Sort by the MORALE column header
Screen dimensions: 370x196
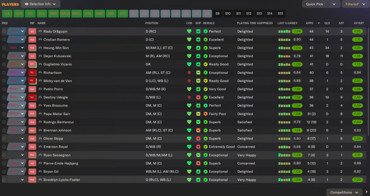pyautogui.click(x=209, y=23)
